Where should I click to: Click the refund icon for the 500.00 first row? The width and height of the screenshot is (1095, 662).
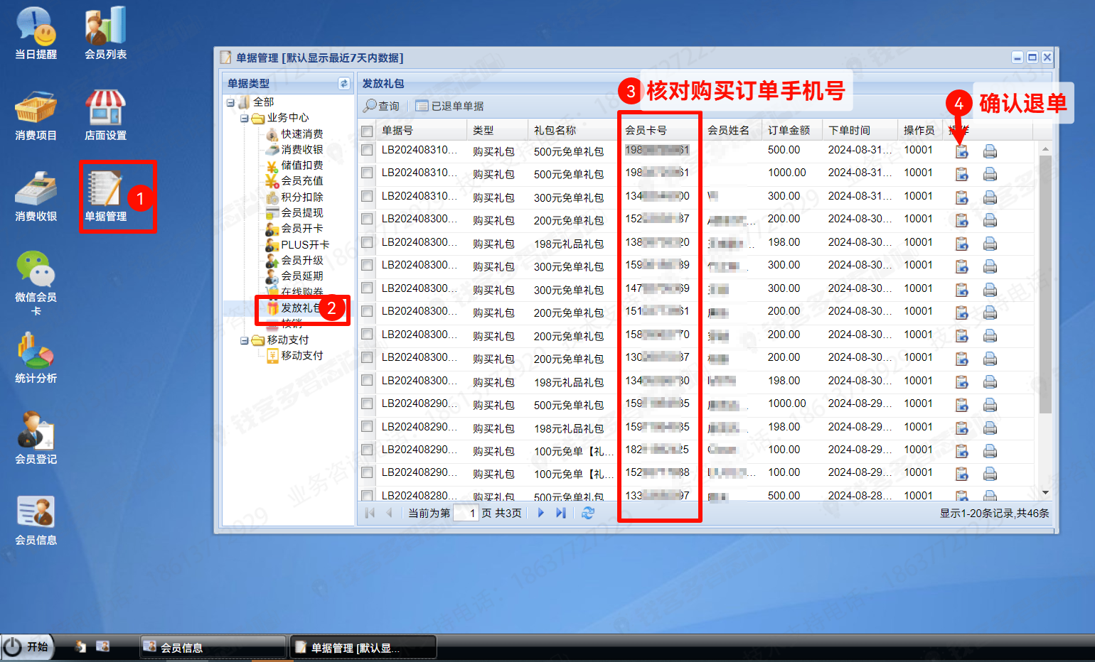[961, 151]
